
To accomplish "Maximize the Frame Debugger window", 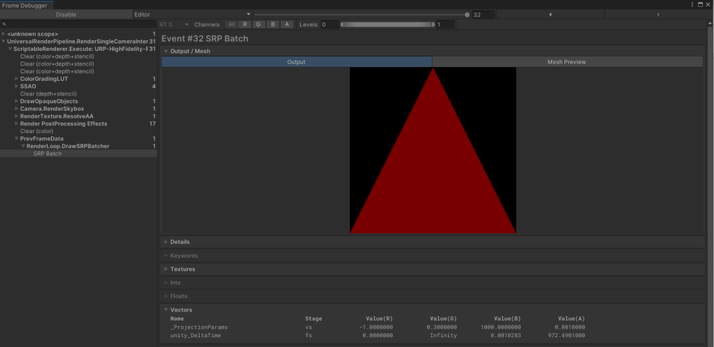I will click(x=700, y=4).
